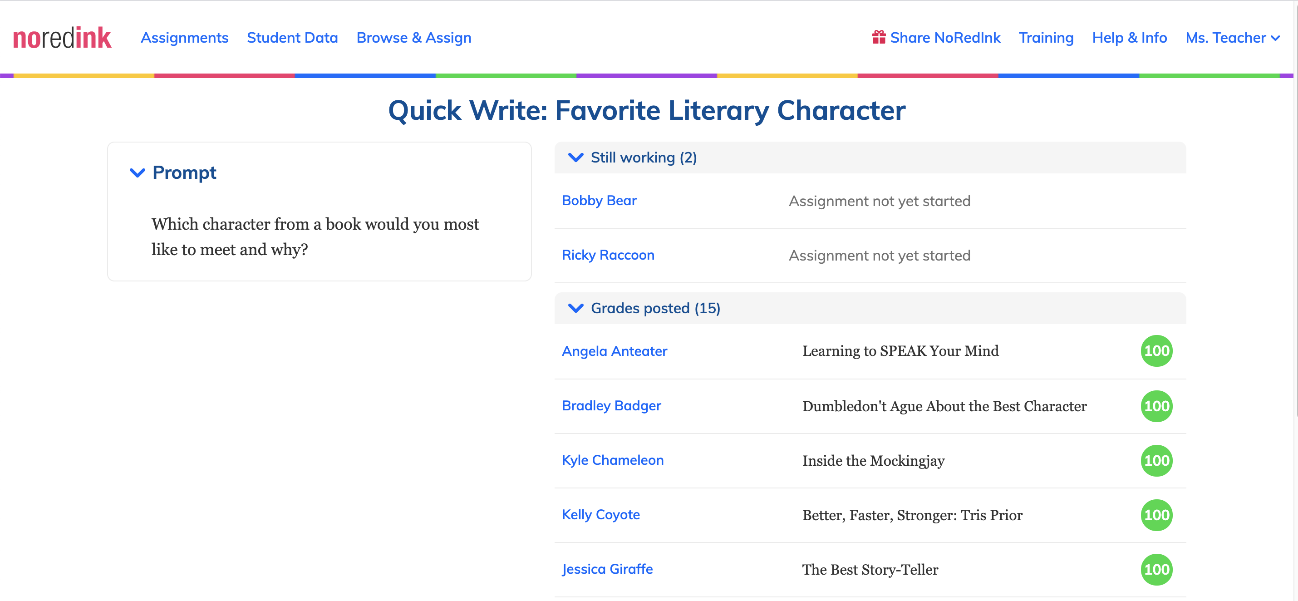This screenshot has height=601, width=1298.
Task: Open the Training page
Action: pos(1046,38)
